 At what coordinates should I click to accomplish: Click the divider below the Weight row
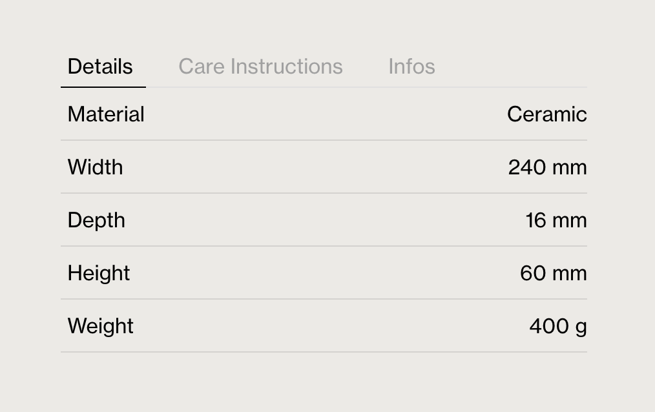pyautogui.click(x=323, y=353)
